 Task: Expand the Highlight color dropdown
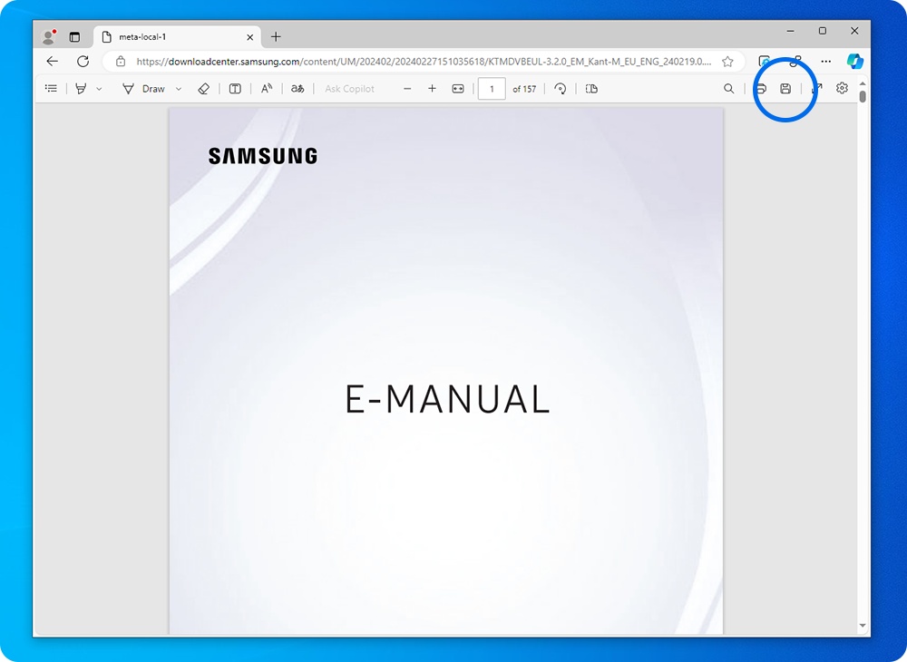coord(100,88)
